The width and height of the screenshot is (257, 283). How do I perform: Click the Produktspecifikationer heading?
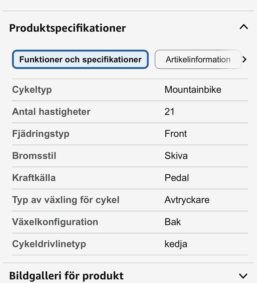click(67, 28)
